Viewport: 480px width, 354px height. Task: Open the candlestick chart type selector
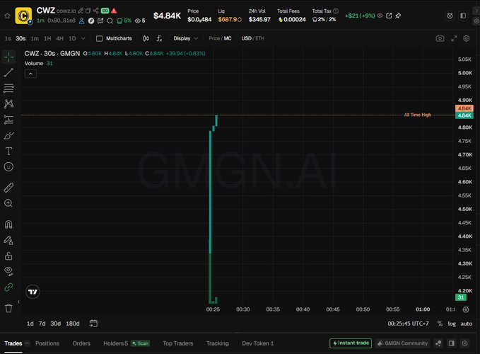(x=146, y=38)
